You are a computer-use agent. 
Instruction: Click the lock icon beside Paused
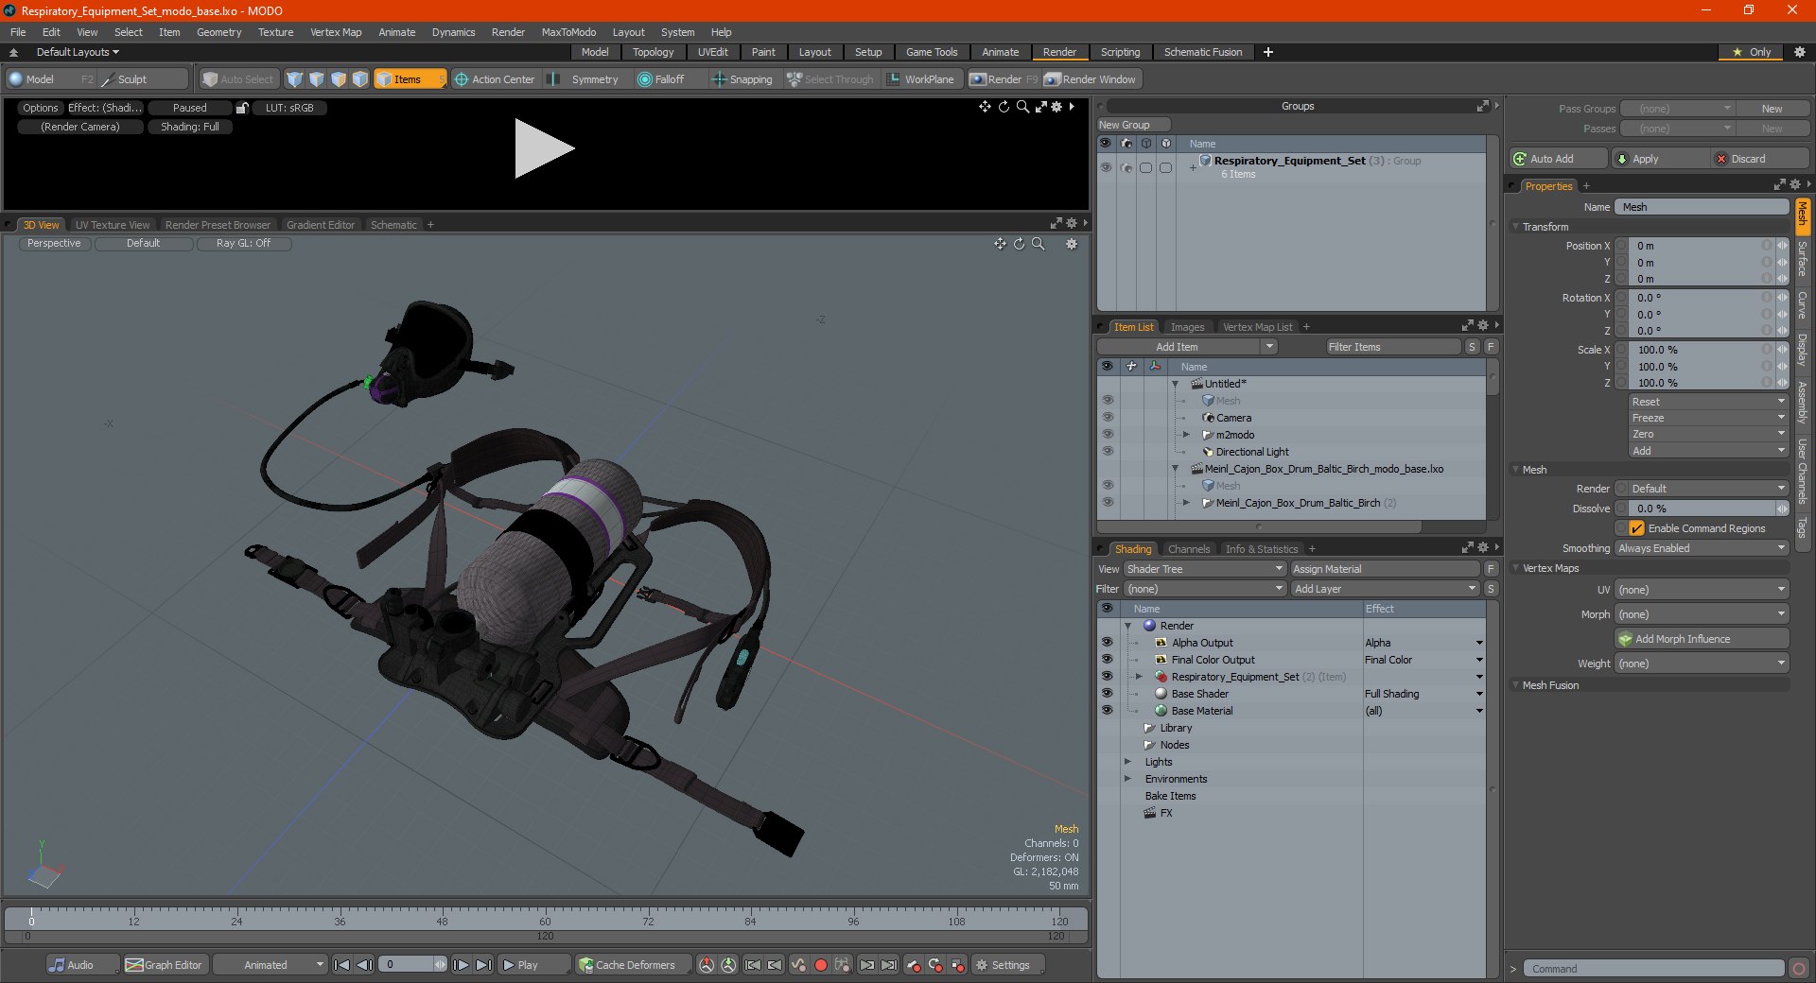[x=242, y=108]
